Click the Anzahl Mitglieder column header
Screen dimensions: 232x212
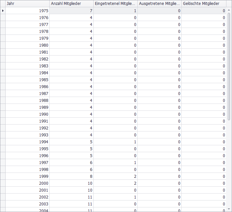71,4
